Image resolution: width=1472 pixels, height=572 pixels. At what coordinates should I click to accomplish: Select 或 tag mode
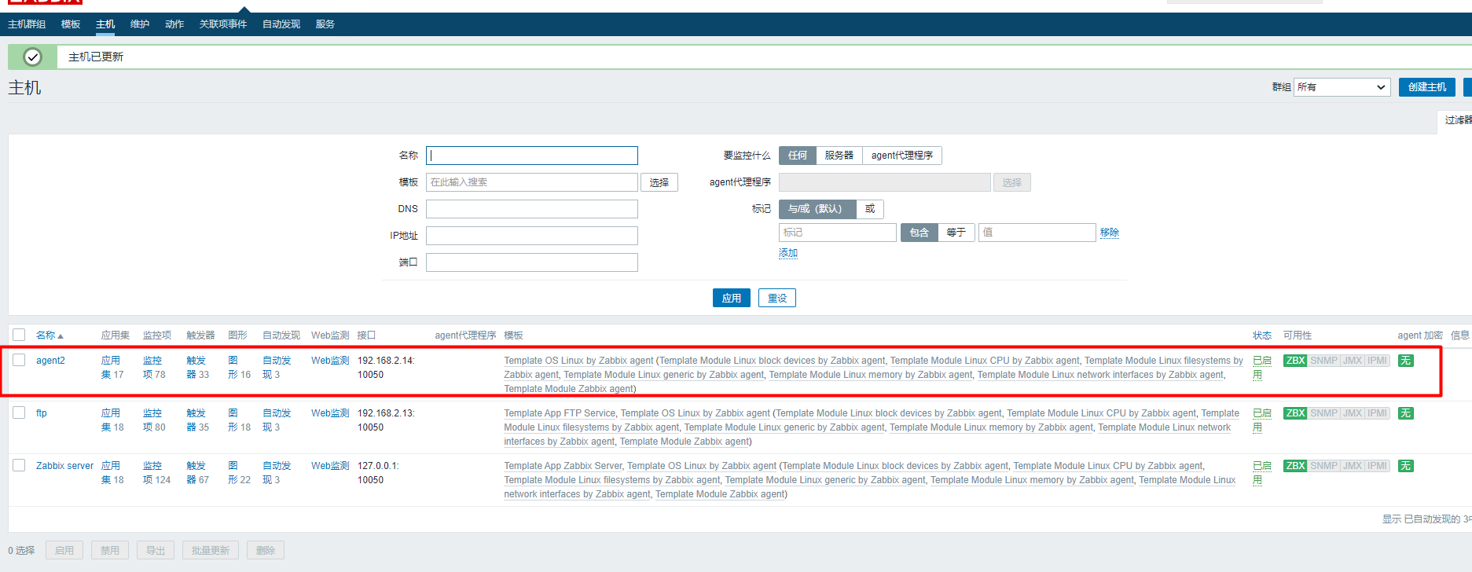click(870, 209)
